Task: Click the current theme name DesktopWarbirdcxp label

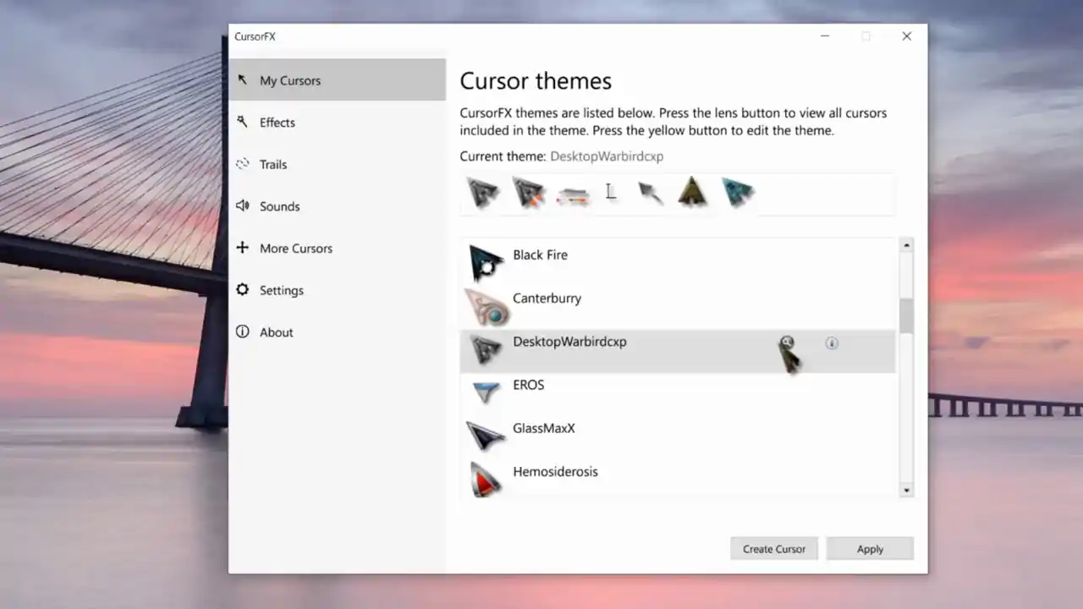Action: point(607,156)
